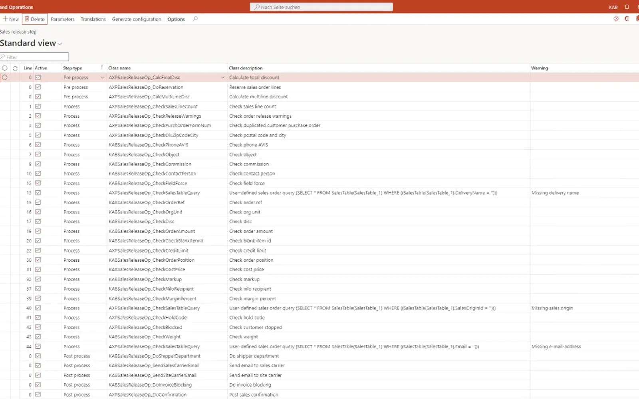Screen dimensions: 639x399
Task: Click the Class description column header
Action: click(246, 68)
